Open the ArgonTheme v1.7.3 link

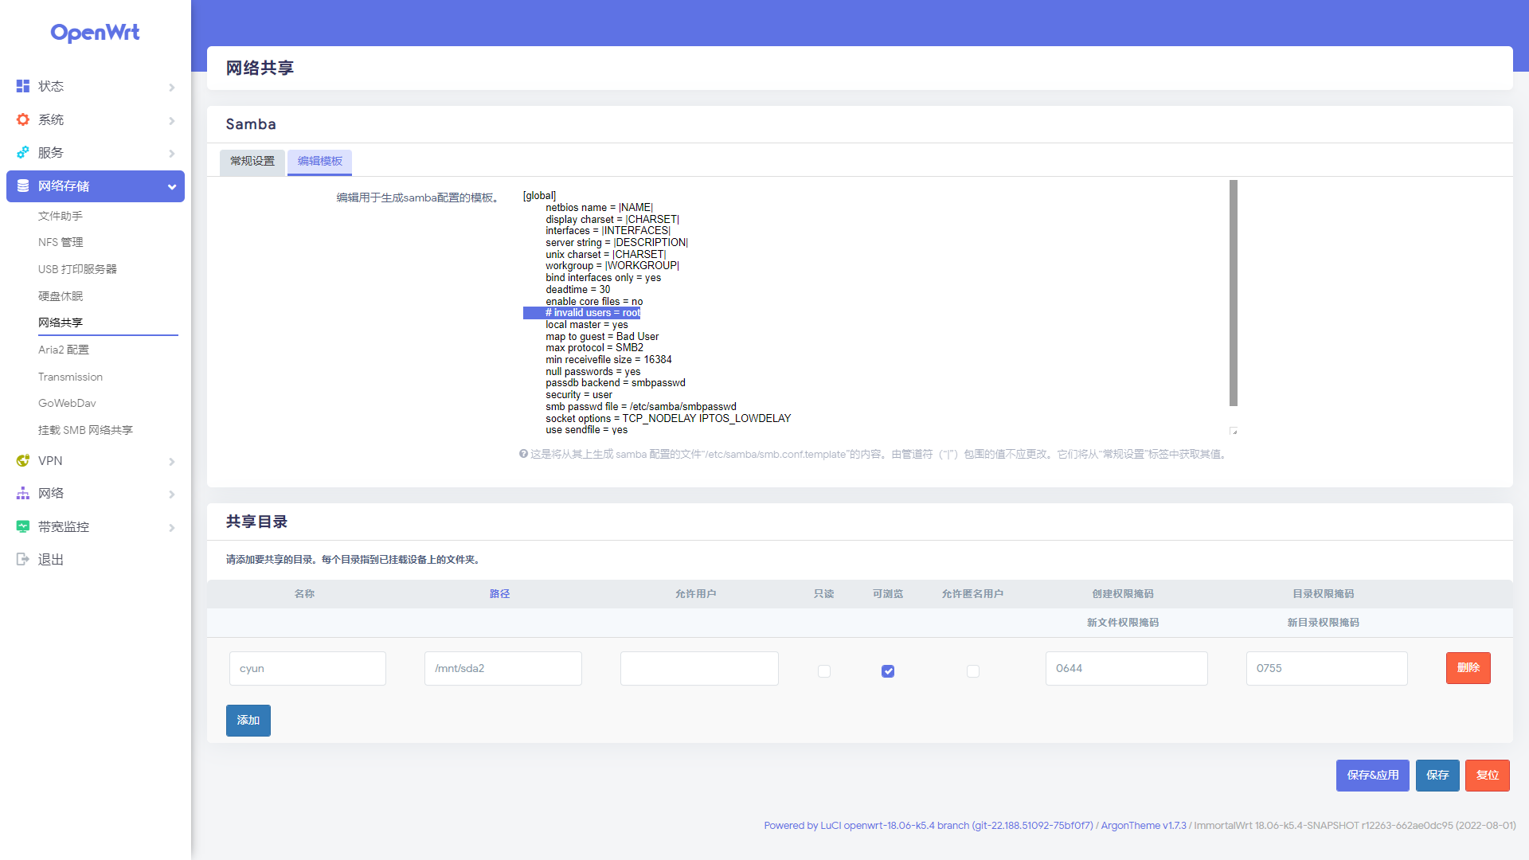click(x=1144, y=826)
